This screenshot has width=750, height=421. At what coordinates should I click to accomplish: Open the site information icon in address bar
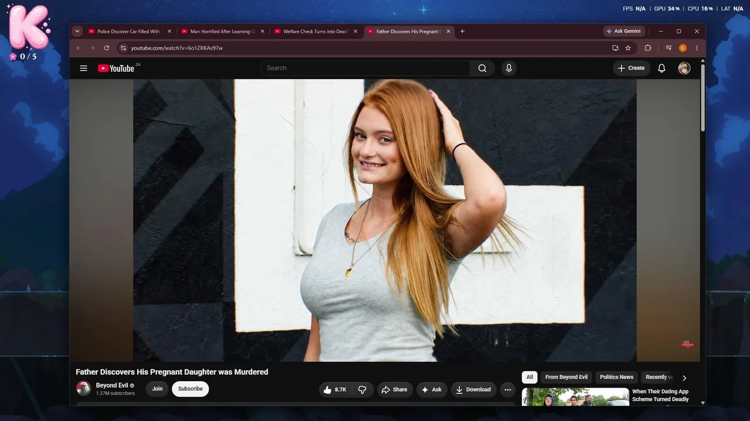click(x=123, y=48)
